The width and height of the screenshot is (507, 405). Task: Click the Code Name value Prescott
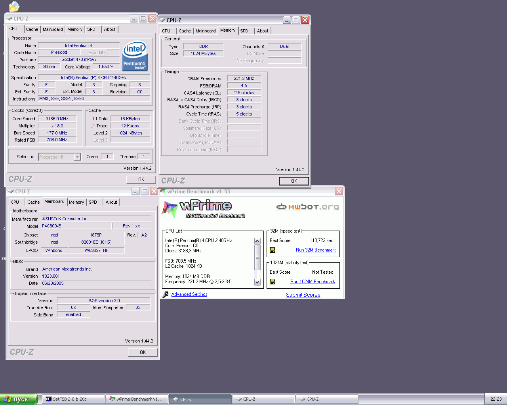coord(59,52)
